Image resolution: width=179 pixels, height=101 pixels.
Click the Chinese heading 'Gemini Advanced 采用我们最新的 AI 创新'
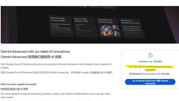coord(31,57)
